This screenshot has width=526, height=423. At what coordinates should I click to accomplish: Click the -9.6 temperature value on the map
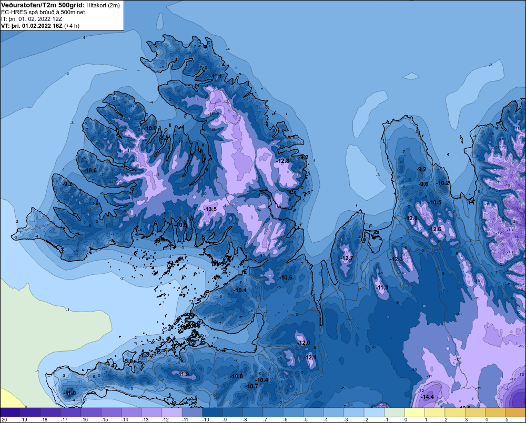click(423, 184)
